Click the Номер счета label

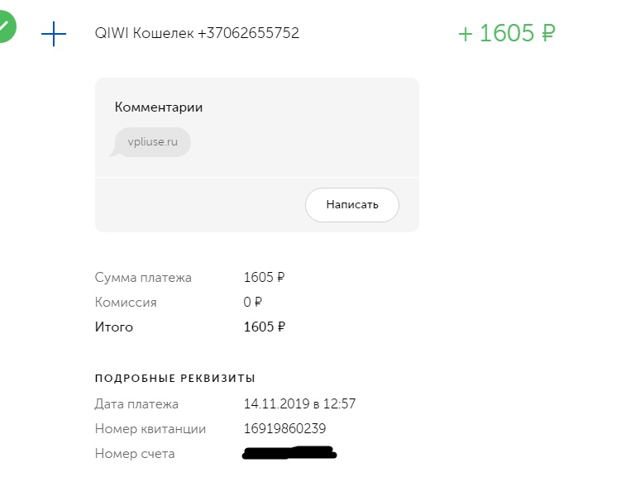pyautogui.click(x=135, y=454)
